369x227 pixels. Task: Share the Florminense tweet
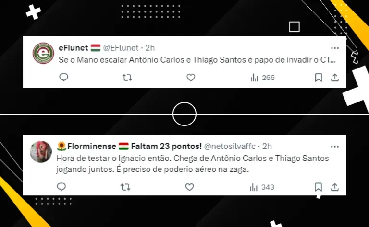[334, 187]
